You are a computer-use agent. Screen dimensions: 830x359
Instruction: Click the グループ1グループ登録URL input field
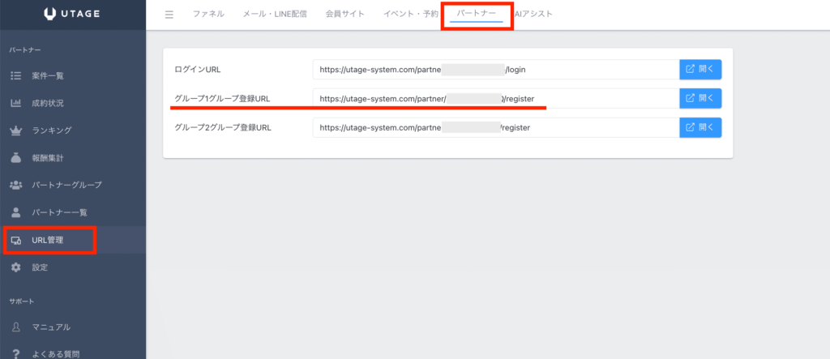point(496,98)
